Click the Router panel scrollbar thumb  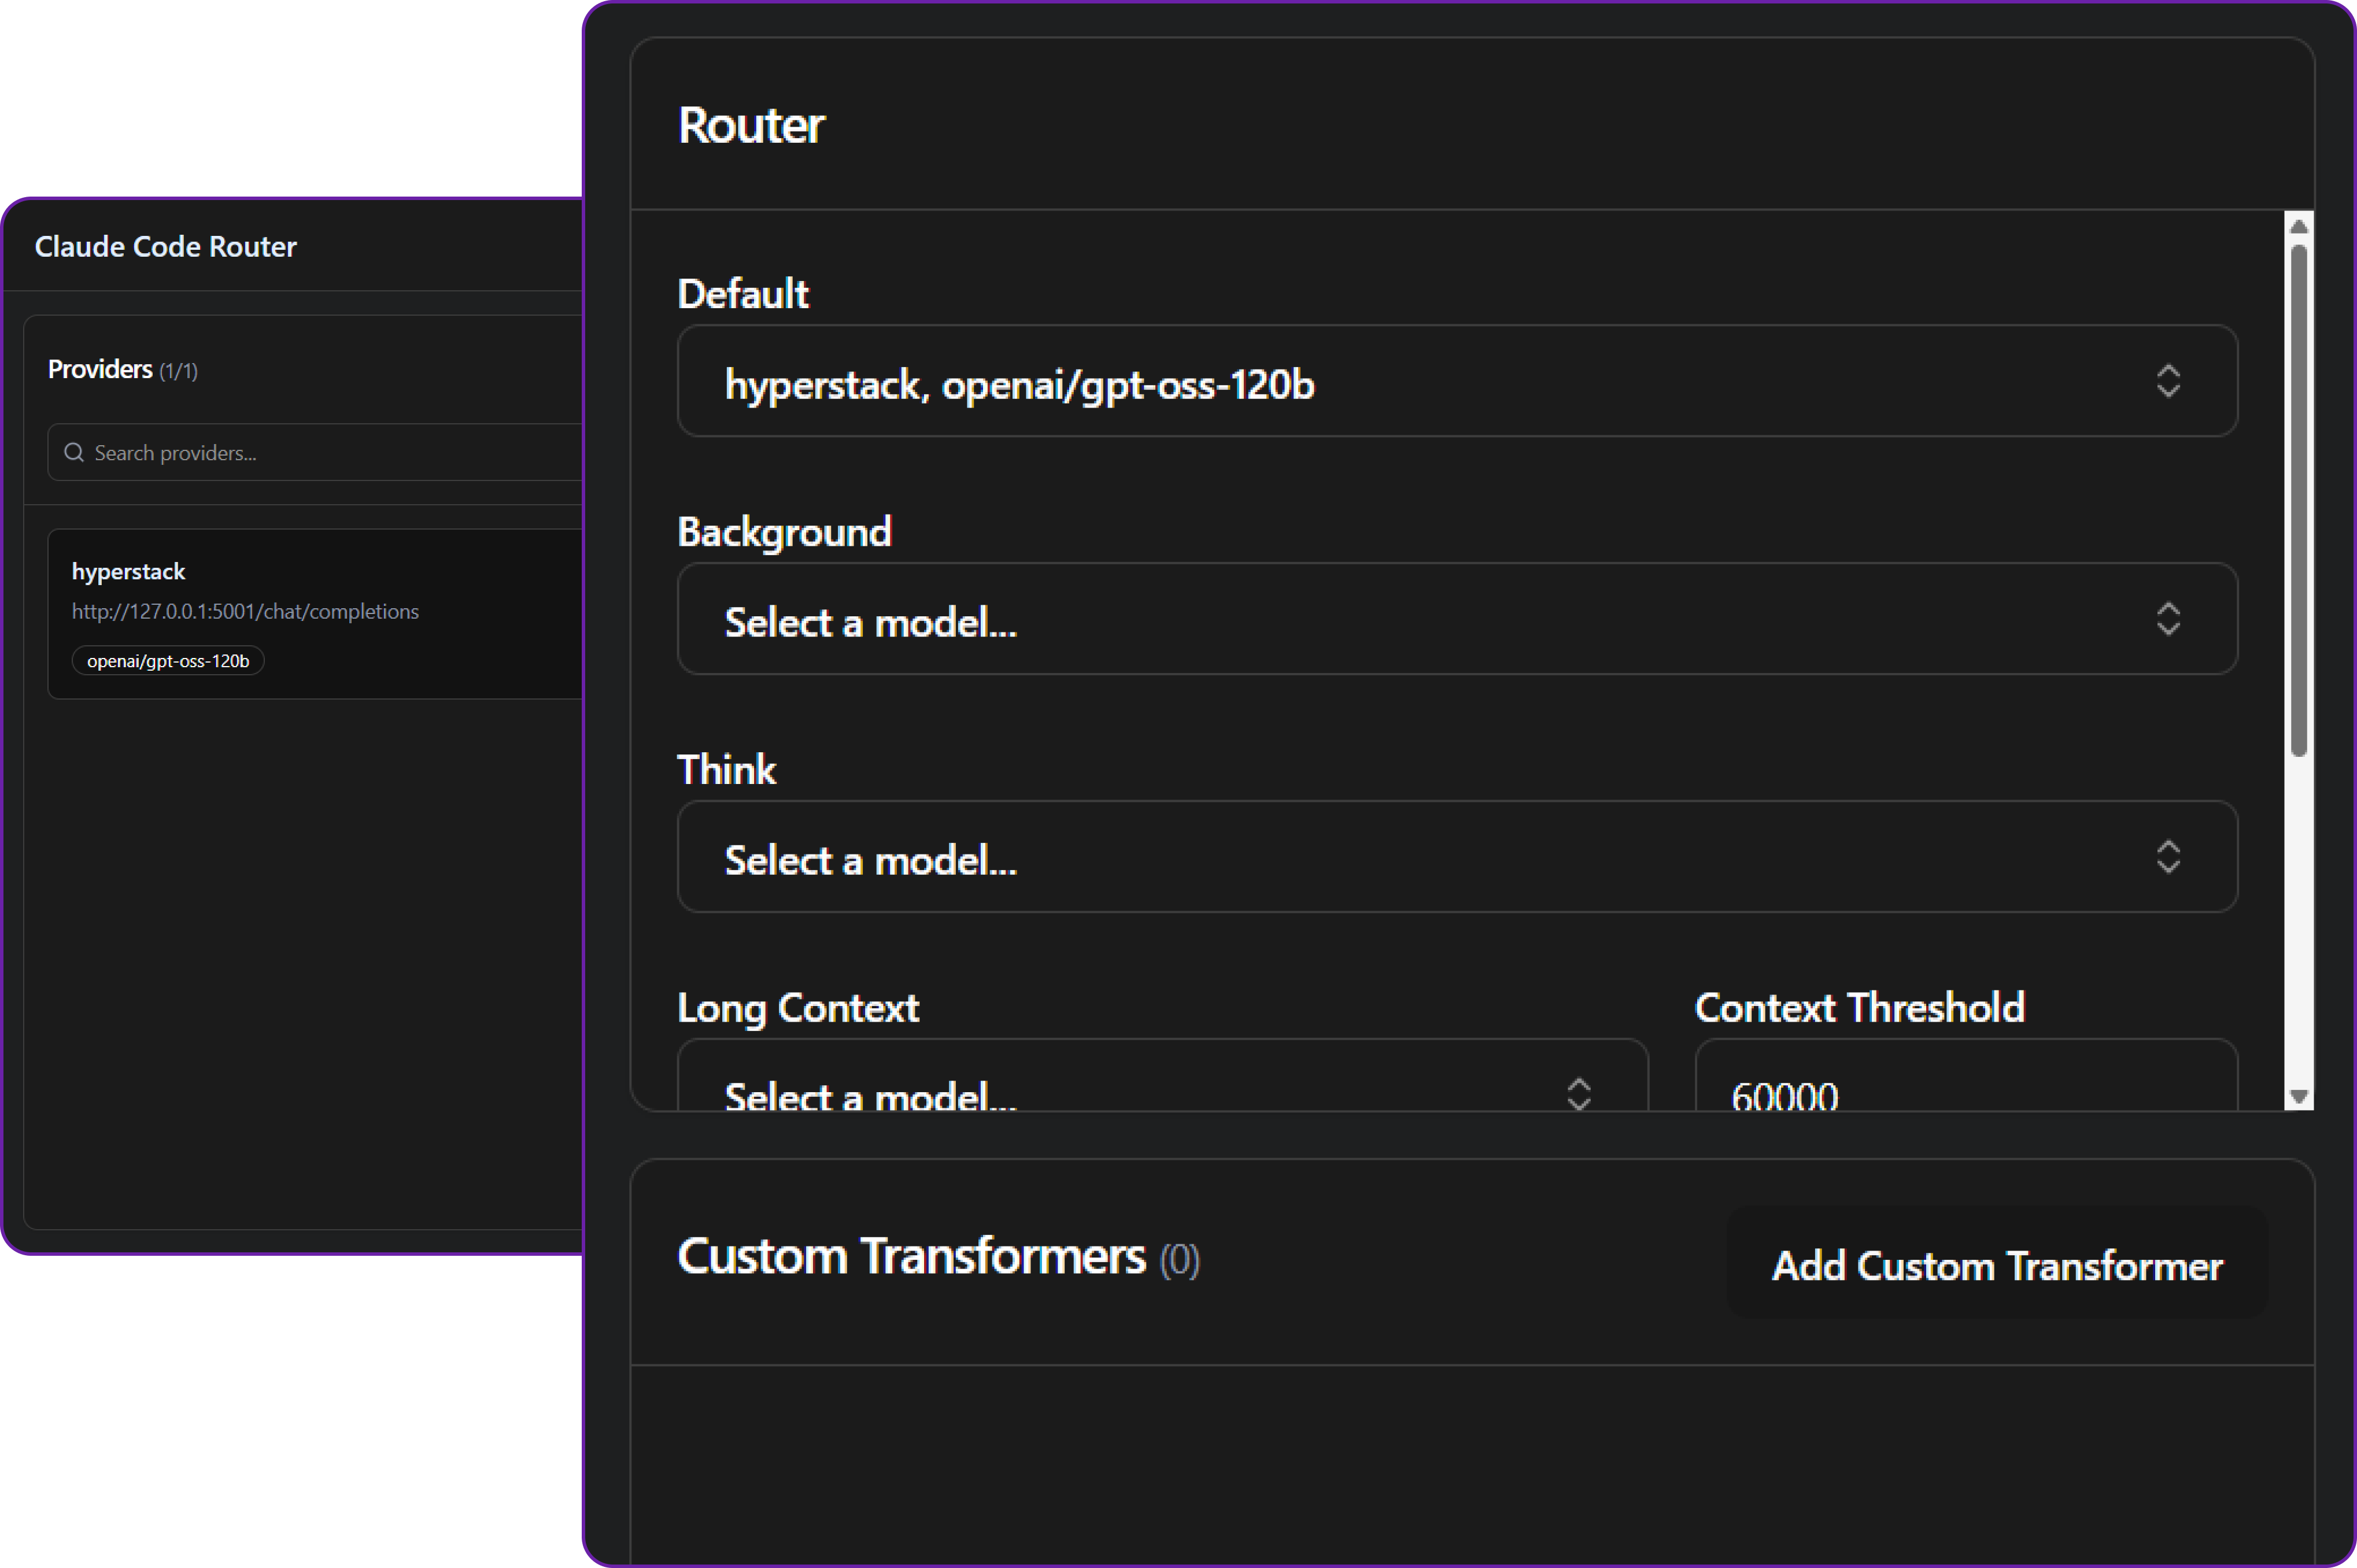click(2298, 500)
